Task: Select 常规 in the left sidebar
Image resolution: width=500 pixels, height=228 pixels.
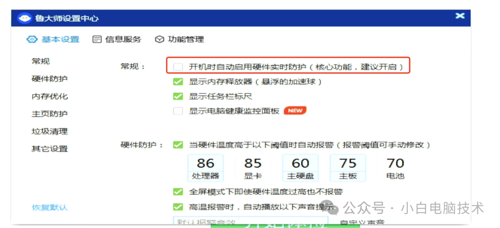Action: pos(41,61)
